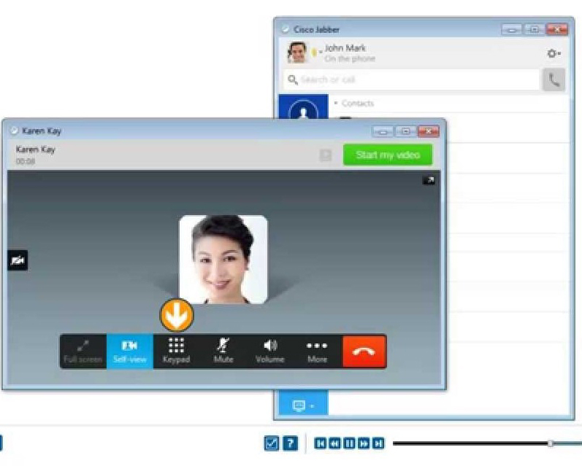Rewind the tutorial playback
This screenshot has width=582, height=466.
(334, 443)
